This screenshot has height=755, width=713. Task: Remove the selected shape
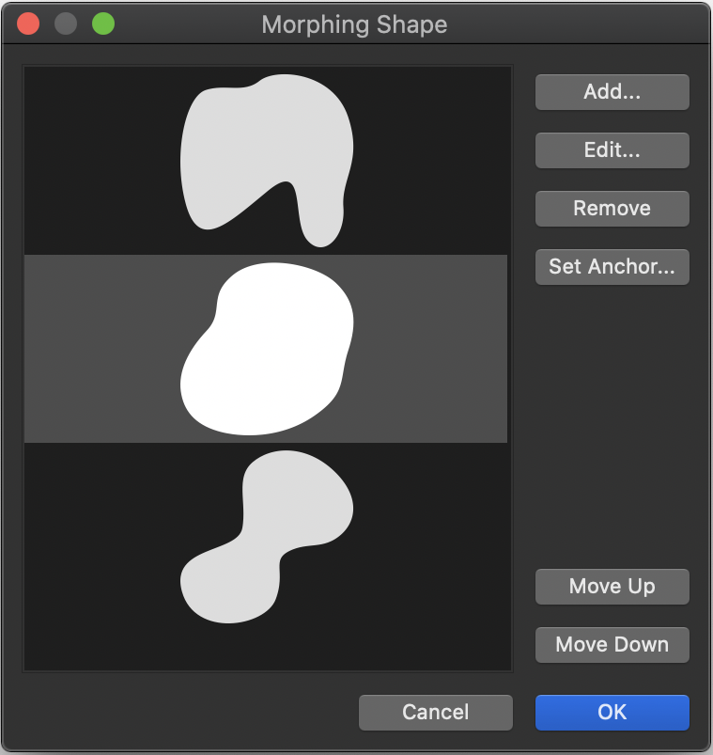coord(612,209)
